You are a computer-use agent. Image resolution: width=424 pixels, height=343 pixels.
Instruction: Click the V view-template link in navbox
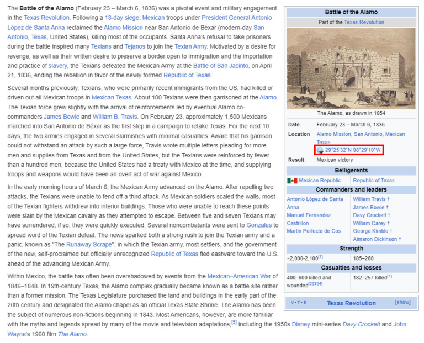[x=293, y=303]
